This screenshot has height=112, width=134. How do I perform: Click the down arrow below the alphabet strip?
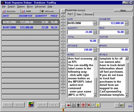63,106
